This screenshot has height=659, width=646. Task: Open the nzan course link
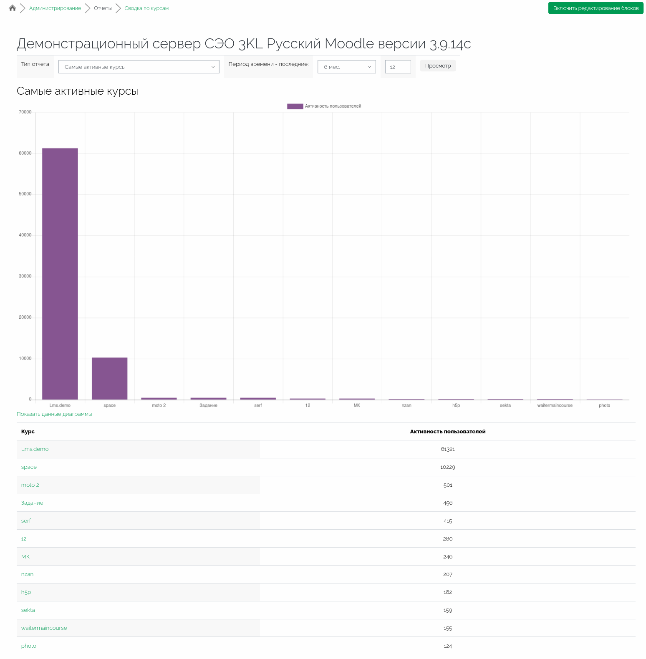(x=27, y=574)
